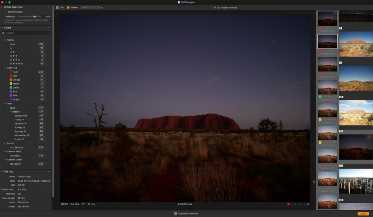Collapse the Group Overview panel

coord(3,7)
